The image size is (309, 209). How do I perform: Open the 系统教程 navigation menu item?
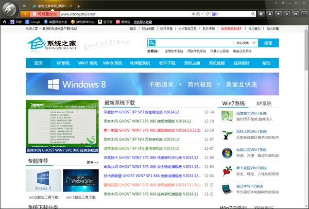pos(217,63)
